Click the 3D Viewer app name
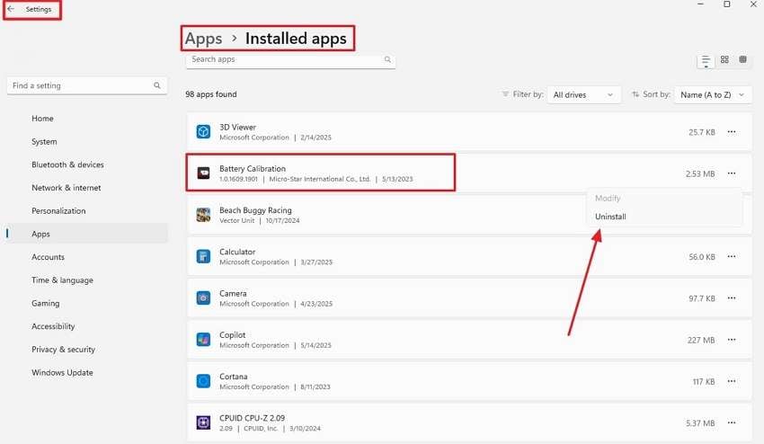Image resolution: width=764 pixels, height=444 pixels. click(237, 128)
